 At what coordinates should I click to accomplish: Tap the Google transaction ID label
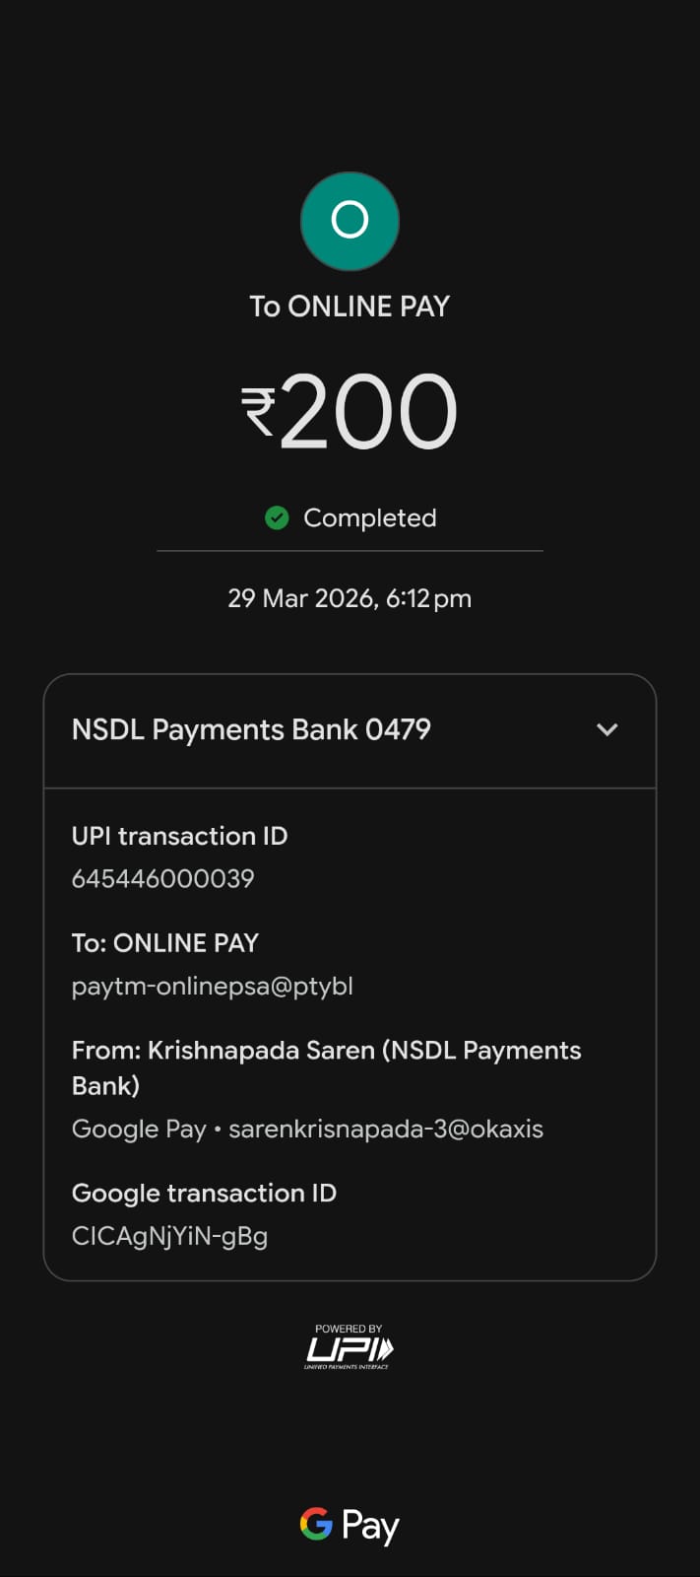pyautogui.click(x=204, y=1193)
